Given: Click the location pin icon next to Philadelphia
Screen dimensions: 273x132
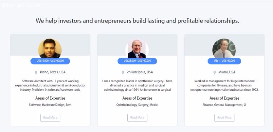Looking at the screenshot, I should pos(123,73).
